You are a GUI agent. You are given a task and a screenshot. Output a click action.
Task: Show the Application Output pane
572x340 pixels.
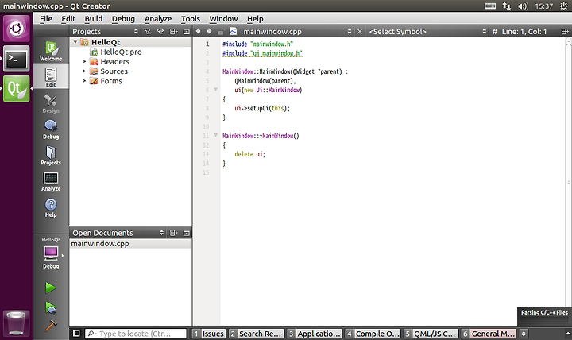315,334
